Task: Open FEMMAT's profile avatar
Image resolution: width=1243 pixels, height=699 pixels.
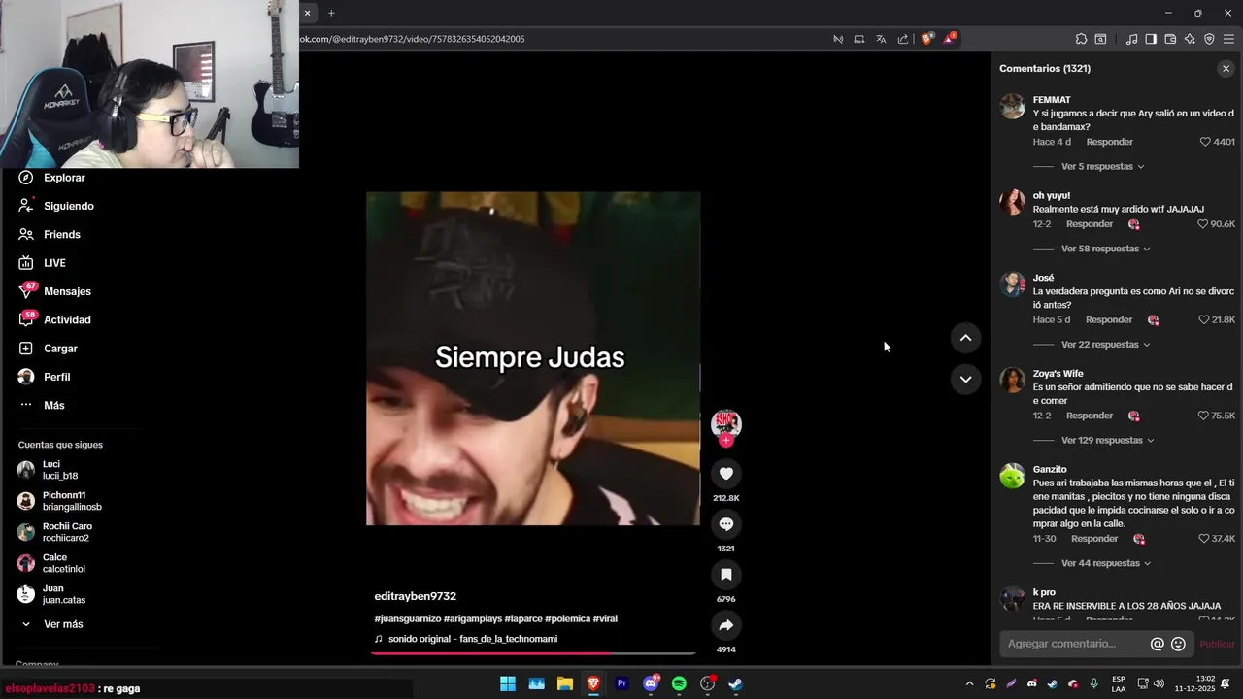Action: click(1012, 107)
